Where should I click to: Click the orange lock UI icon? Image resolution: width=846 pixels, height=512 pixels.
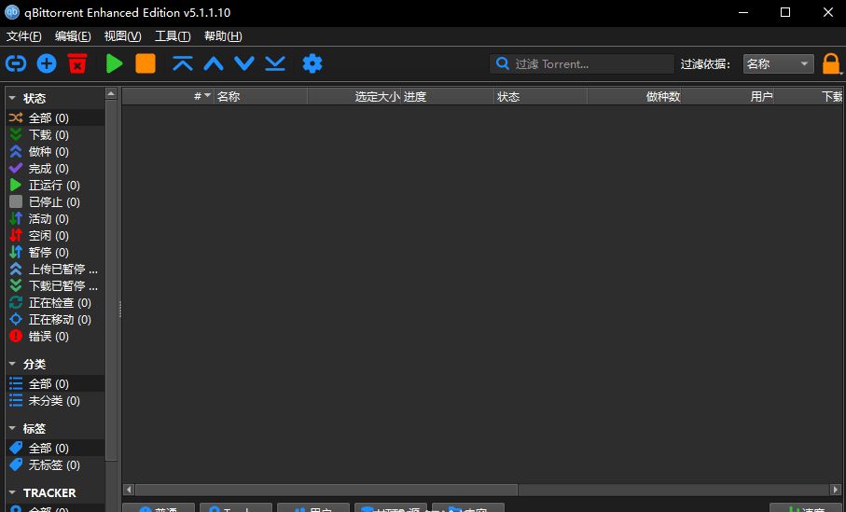[831, 63]
